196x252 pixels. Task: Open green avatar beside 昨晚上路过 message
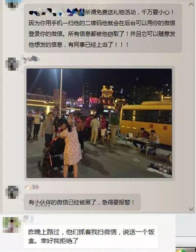tap(11, 225)
